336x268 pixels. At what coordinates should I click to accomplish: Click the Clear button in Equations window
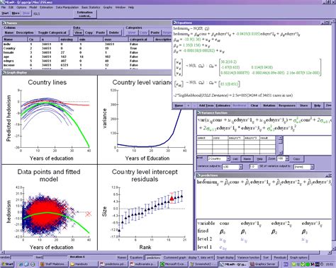click(254, 105)
